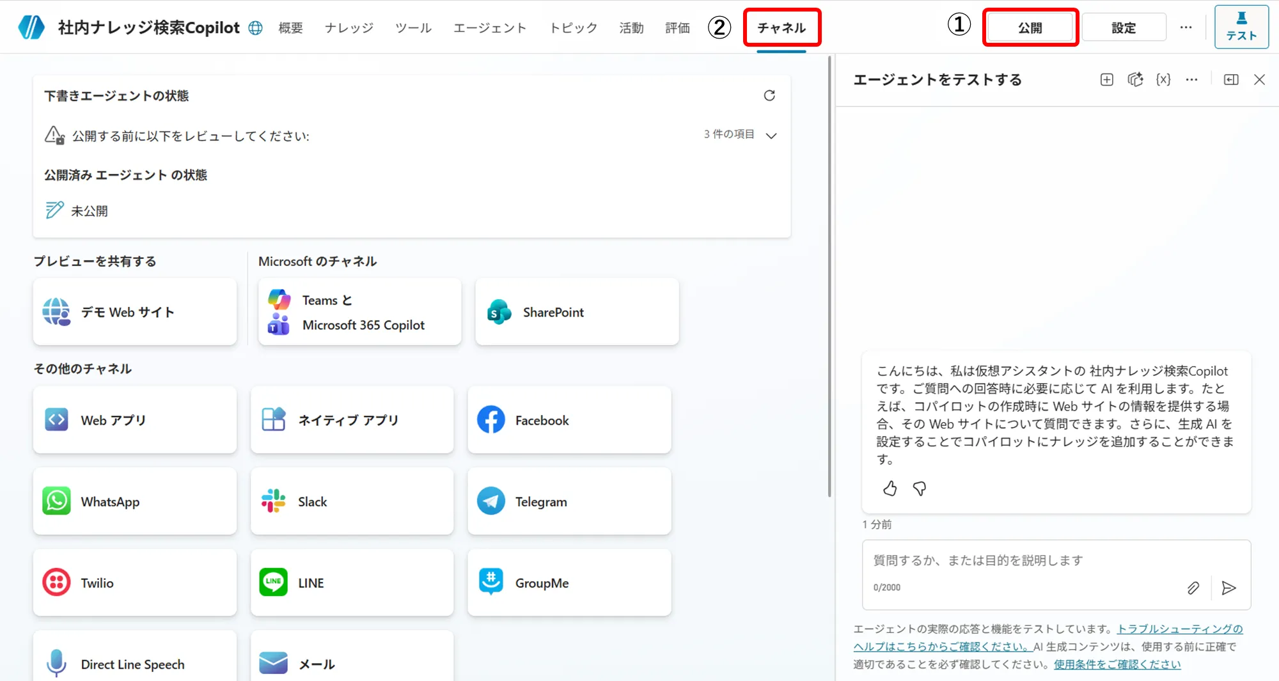Image resolution: width=1279 pixels, height=681 pixels.
Task: Click the 公開 publish button
Action: click(1030, 27)
